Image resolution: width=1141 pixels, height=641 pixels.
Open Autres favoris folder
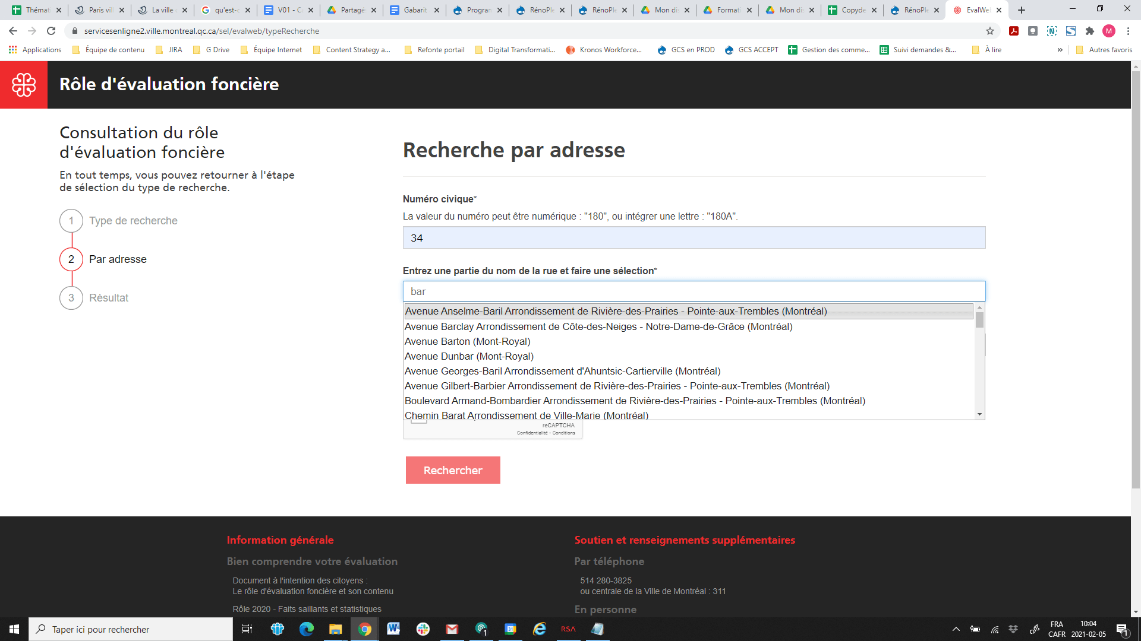[1104, 50]
